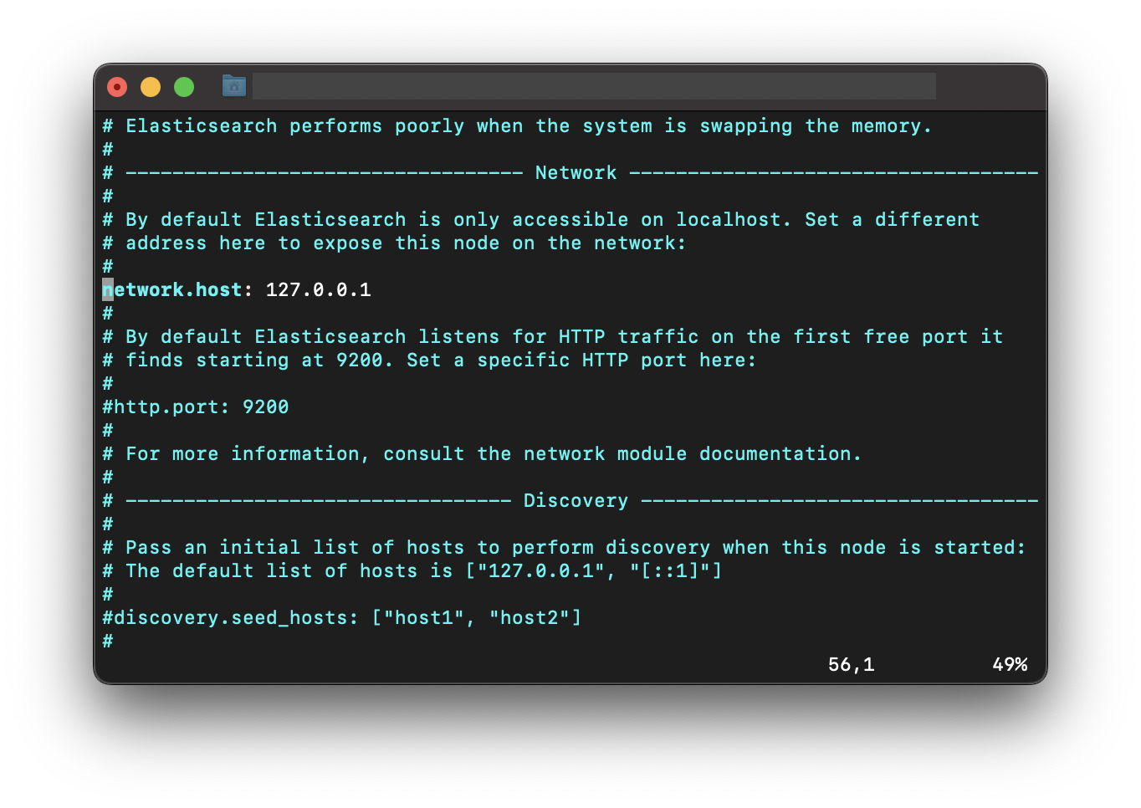Click line 'By default Elasticsearch listens for HTTP'
Image resolution: width=1141 pixels, height=808 pixels.
pyautogui.click(x=552, y=337)
